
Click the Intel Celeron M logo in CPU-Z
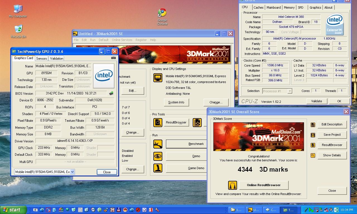click(335, 25)
